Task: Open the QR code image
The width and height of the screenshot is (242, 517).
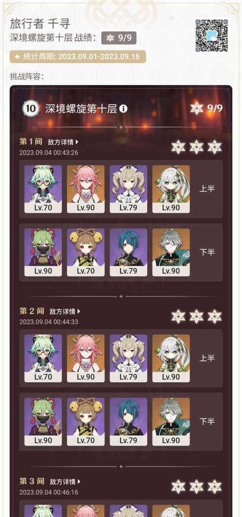Action: [212, 35]
